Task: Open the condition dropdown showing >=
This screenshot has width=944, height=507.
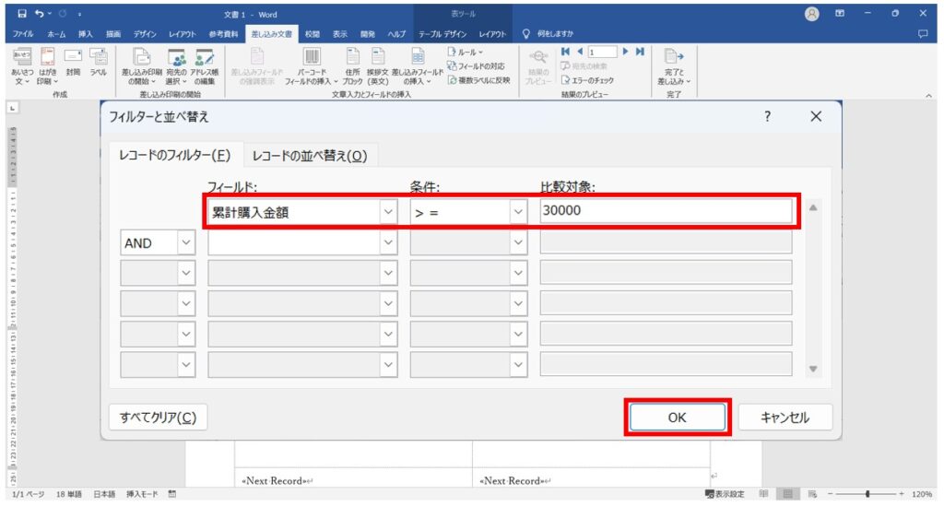Action: click(x=517, y=212)
